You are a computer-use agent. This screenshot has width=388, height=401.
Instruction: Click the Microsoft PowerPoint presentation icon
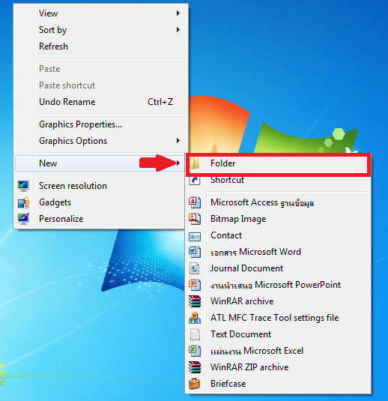[x=195, y=285]
